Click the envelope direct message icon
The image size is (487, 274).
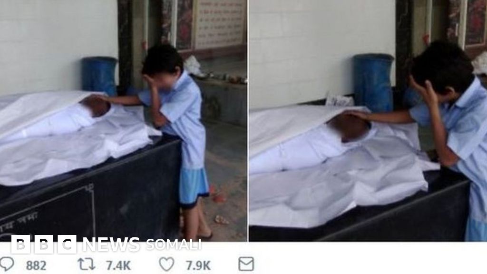246,264
